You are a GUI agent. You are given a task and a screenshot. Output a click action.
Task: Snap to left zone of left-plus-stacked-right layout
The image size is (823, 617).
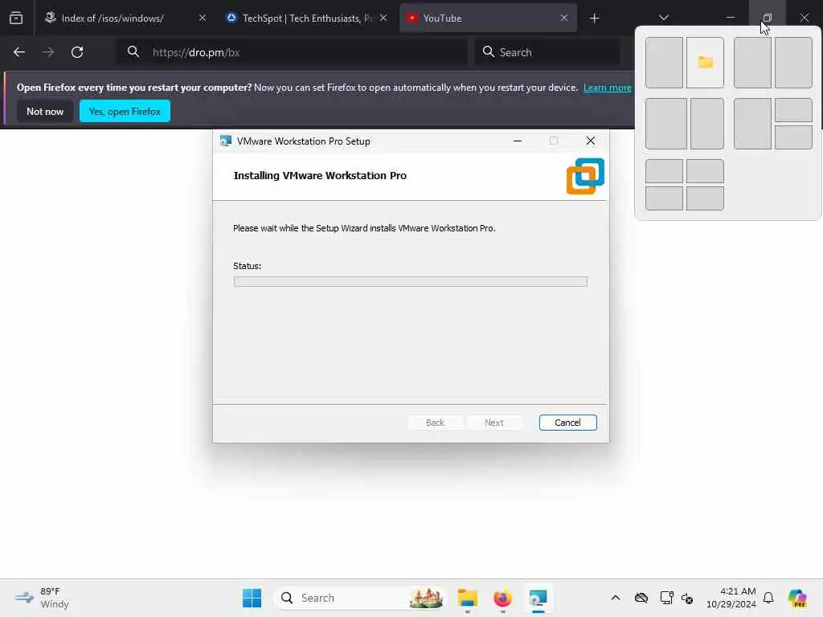pos(752,124)
